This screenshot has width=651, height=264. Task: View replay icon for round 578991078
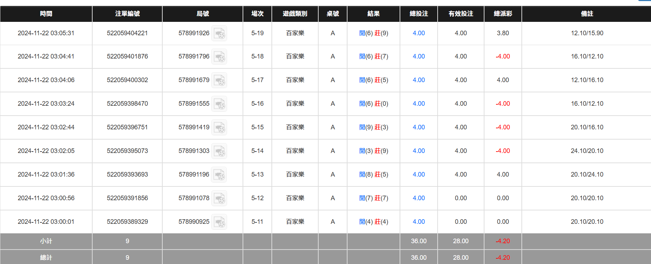tap(219, 198)
